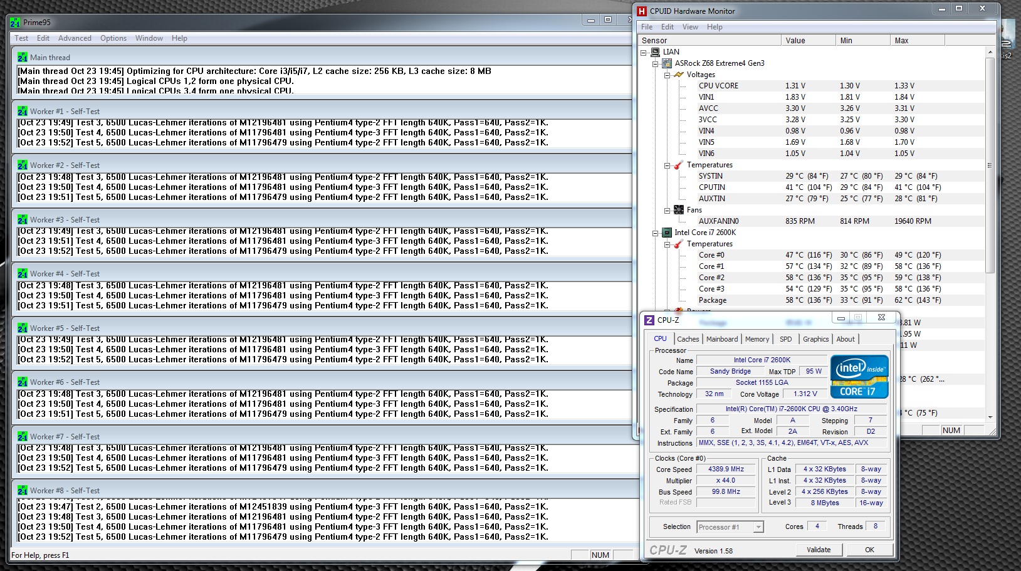The height and width of the screenshot is (571, 1021).
Task: Open the Edit menu in Hardware Monitor
Action: pyautogui.click(x=668, y=27)
